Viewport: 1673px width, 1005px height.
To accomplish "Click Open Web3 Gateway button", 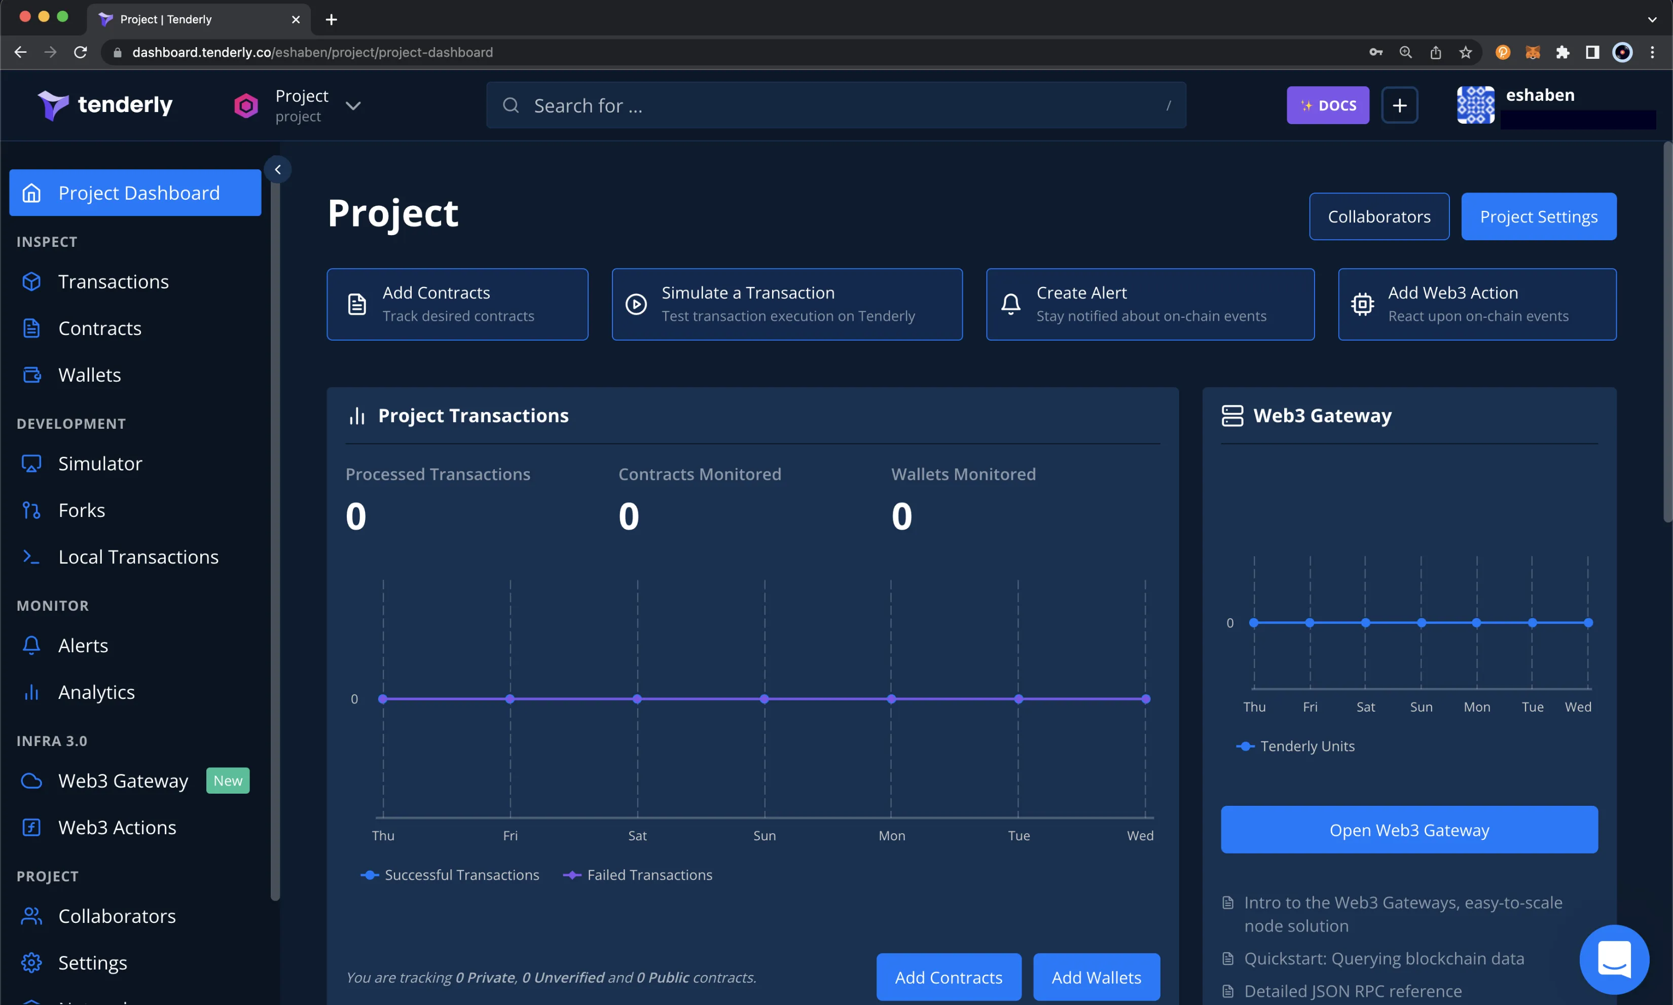I will point(1409,830).
